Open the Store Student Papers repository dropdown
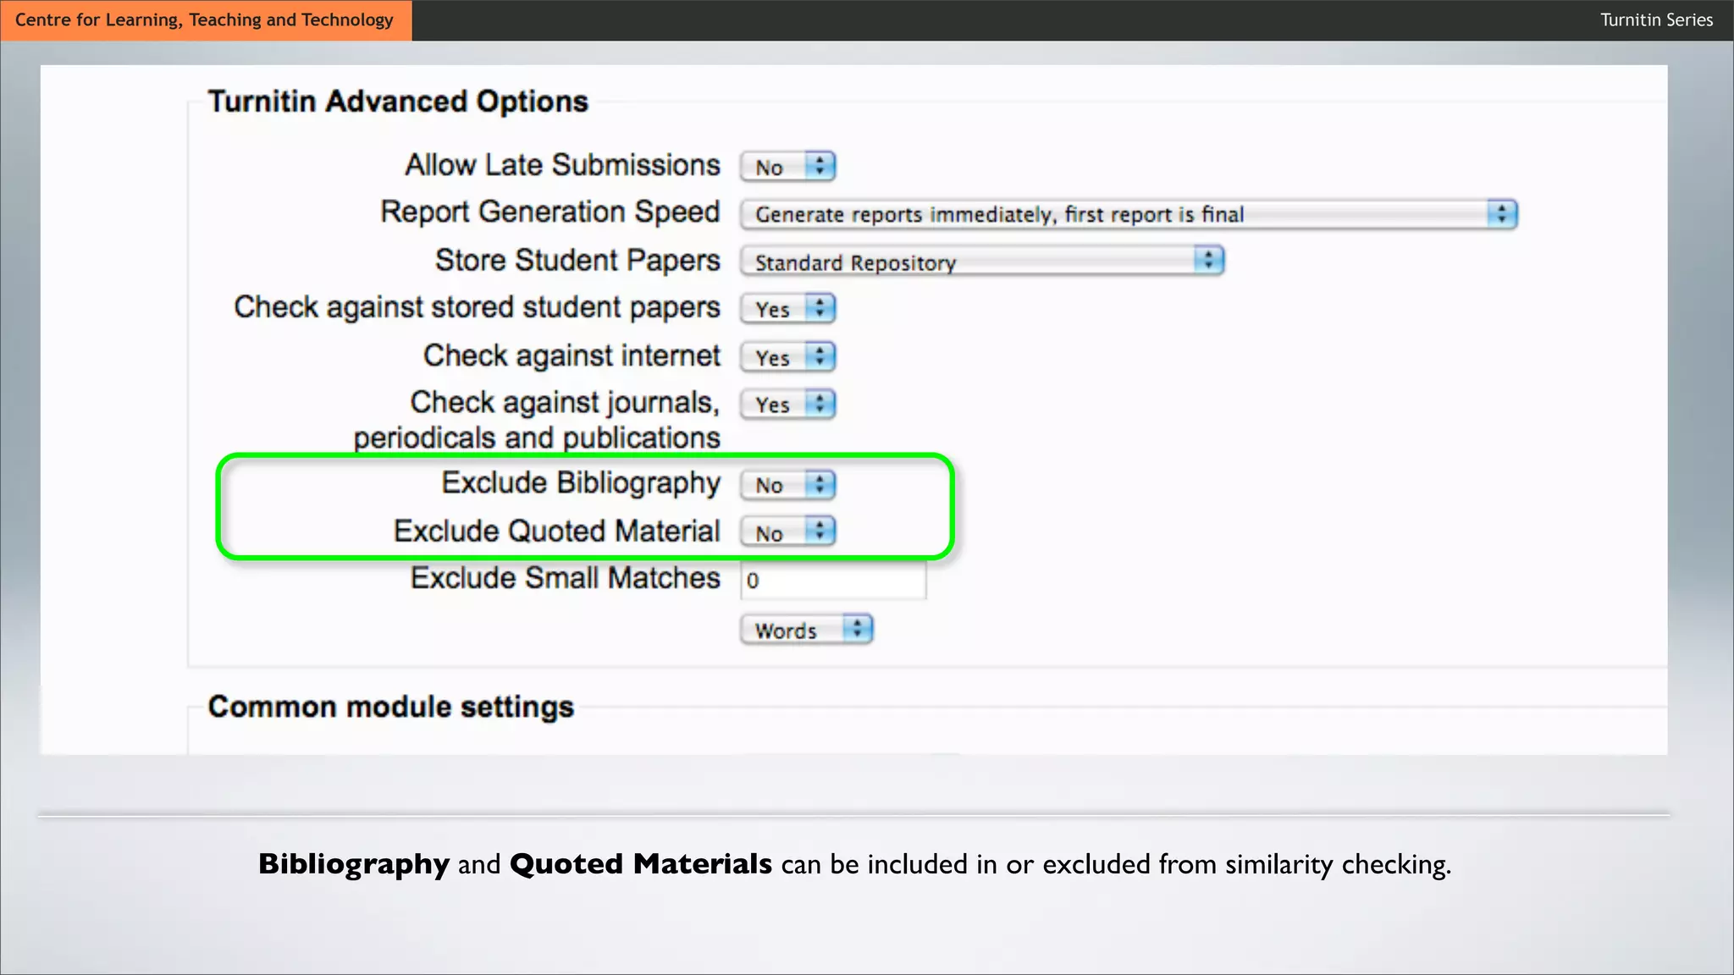 tap(980, 262)
